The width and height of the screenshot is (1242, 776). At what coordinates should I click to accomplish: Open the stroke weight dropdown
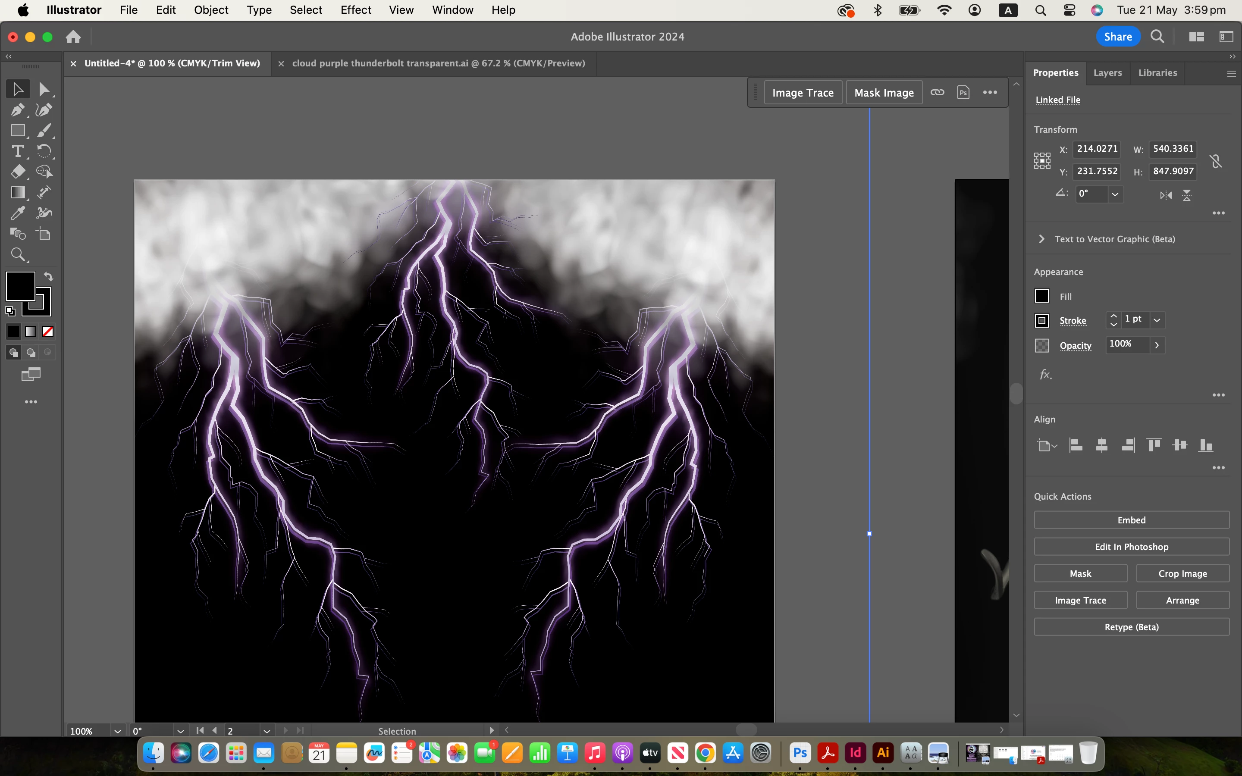(1157, 320)
